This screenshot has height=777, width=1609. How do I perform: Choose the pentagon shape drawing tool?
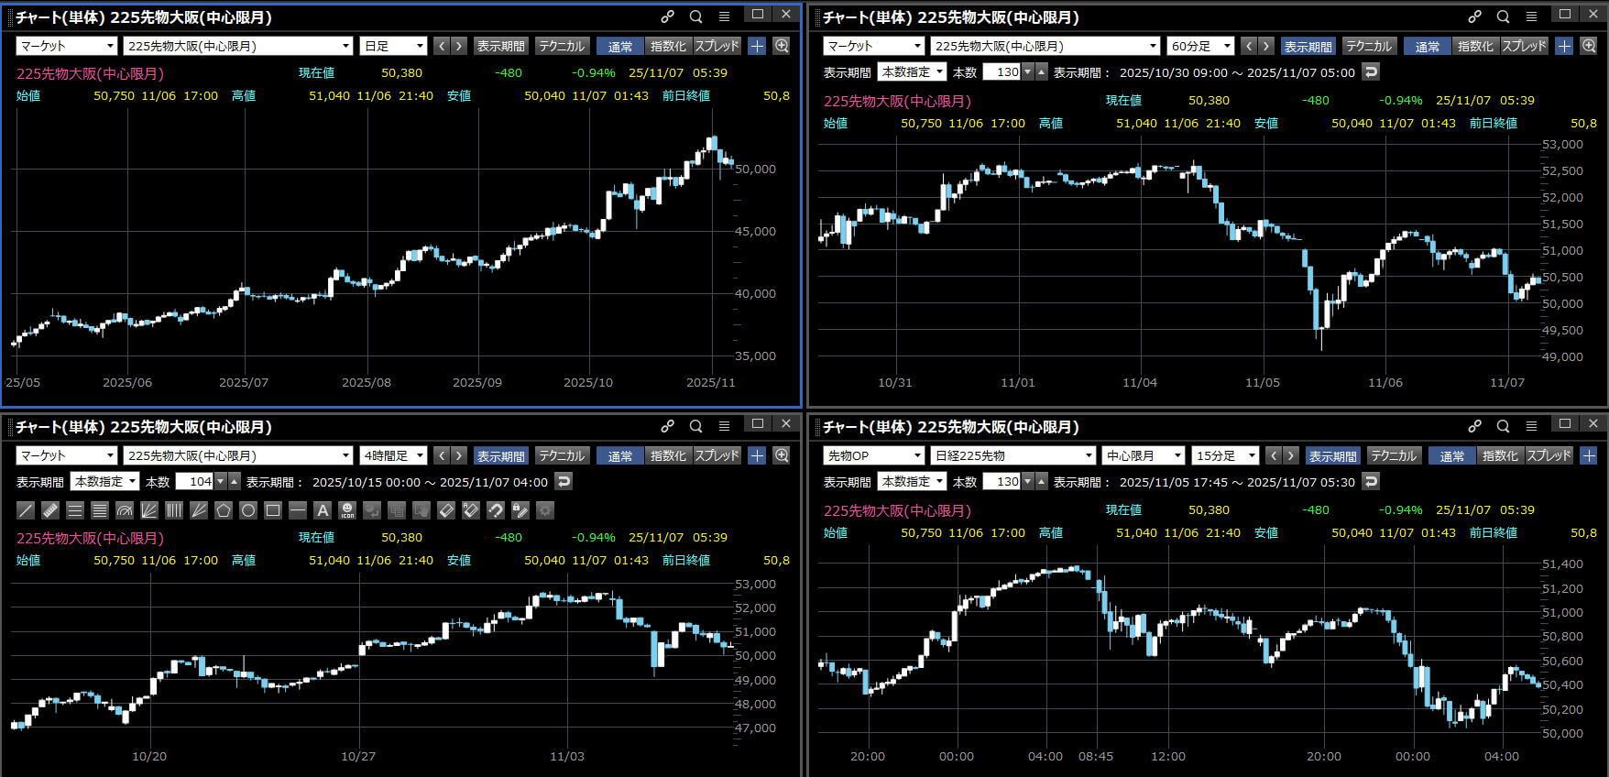click(x=223, y=510)
